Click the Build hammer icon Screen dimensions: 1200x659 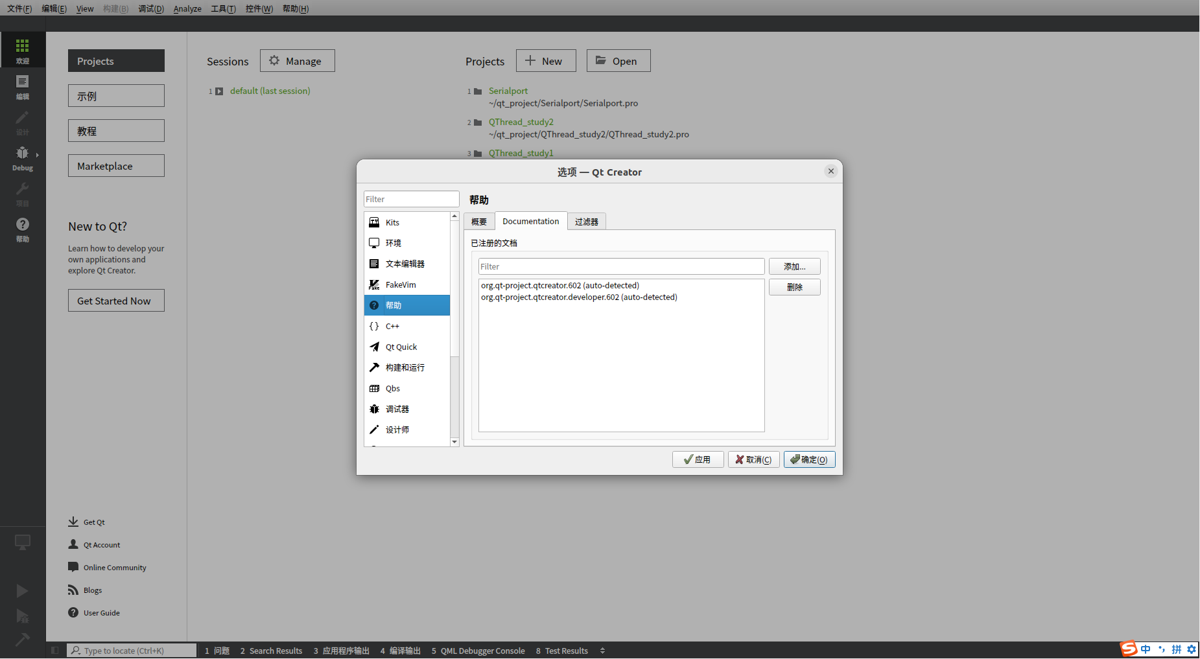click(x=22, y=640)
